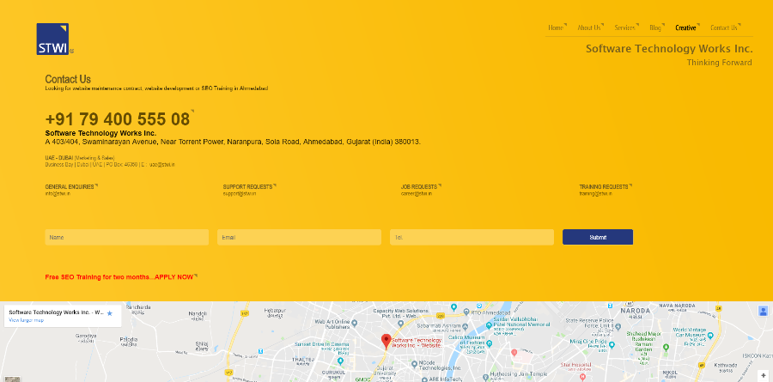773x382 pixels.
Task: Click the Sunset Drive In Cinema marker
Action: [x=340, y=361]
